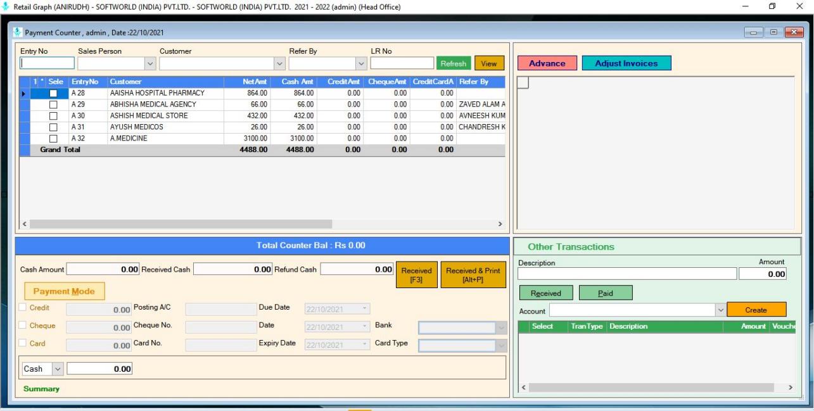Click the Refresh button
This screenshot has width=814, height=411.
point(453,63)
